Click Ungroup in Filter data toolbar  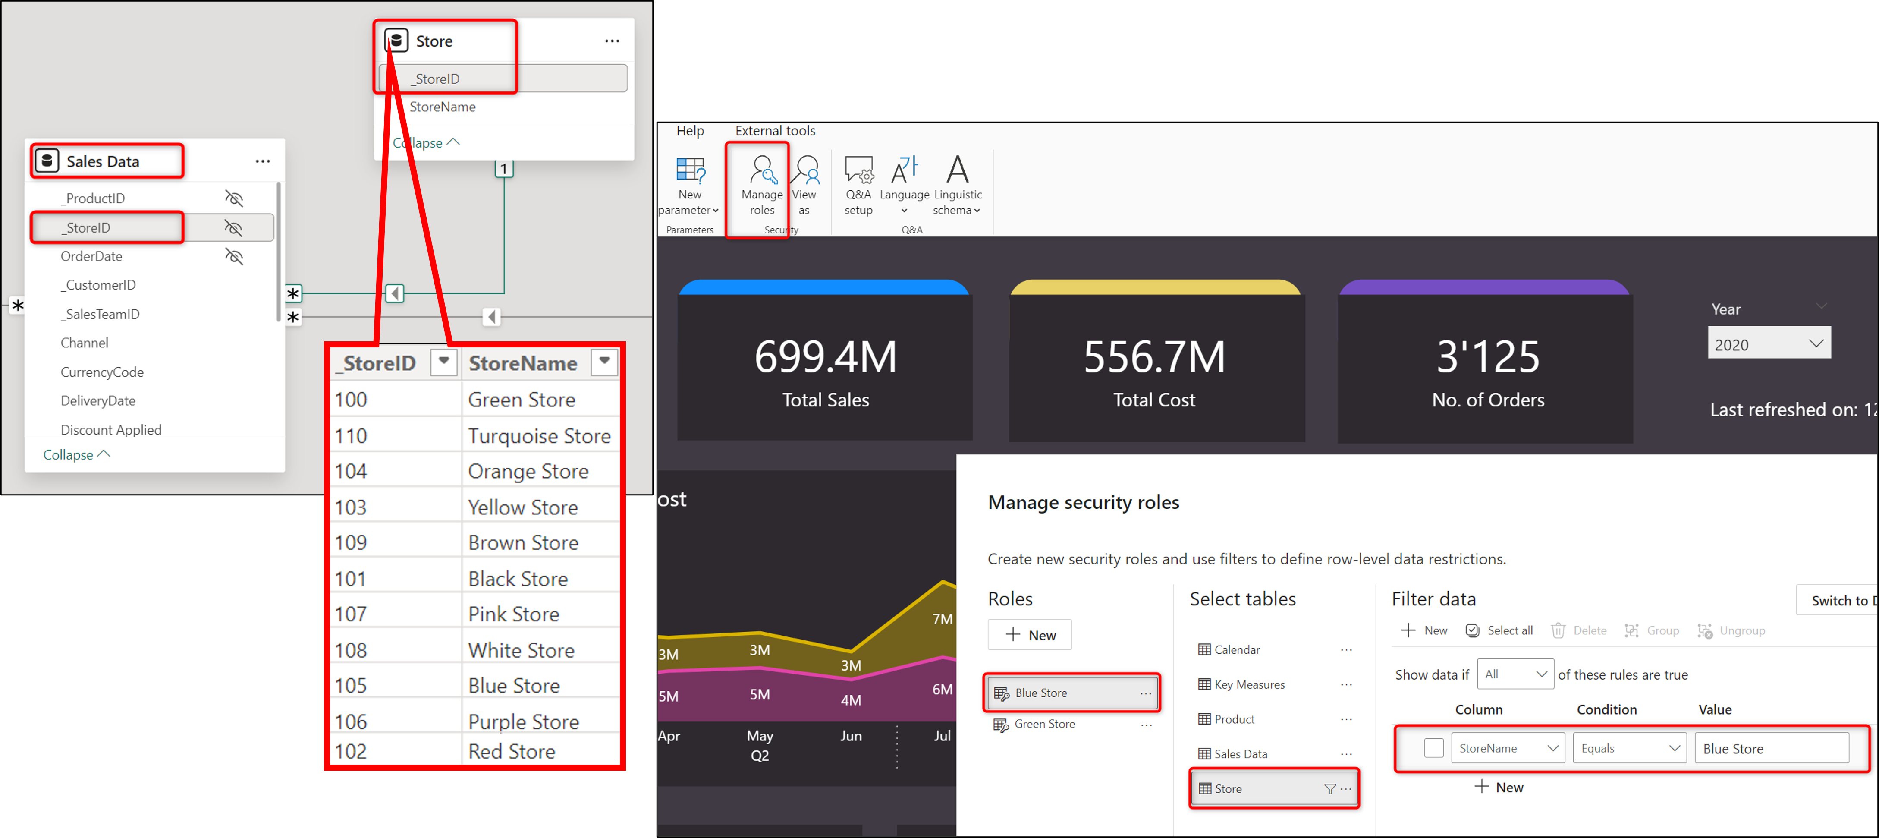coord(1731,631)
